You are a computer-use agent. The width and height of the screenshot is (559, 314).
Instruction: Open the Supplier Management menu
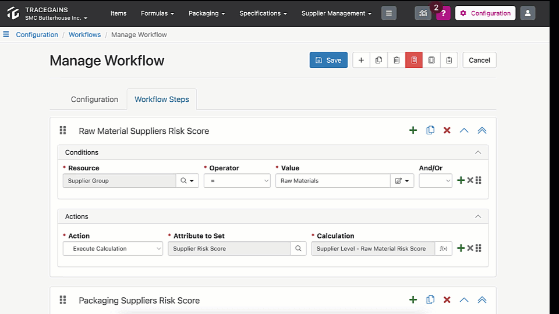(337, 13)
